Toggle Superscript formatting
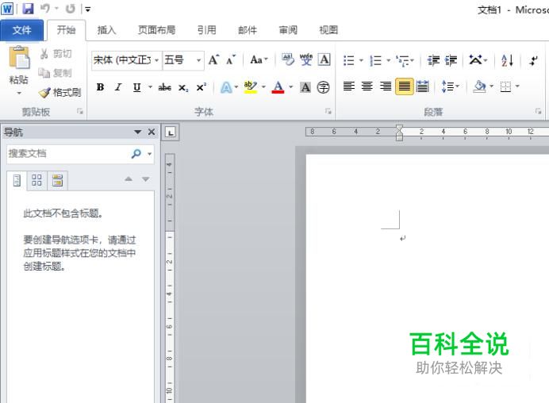Image resolution: width=549 pixels, height=403 pixels. pos(202,86)
